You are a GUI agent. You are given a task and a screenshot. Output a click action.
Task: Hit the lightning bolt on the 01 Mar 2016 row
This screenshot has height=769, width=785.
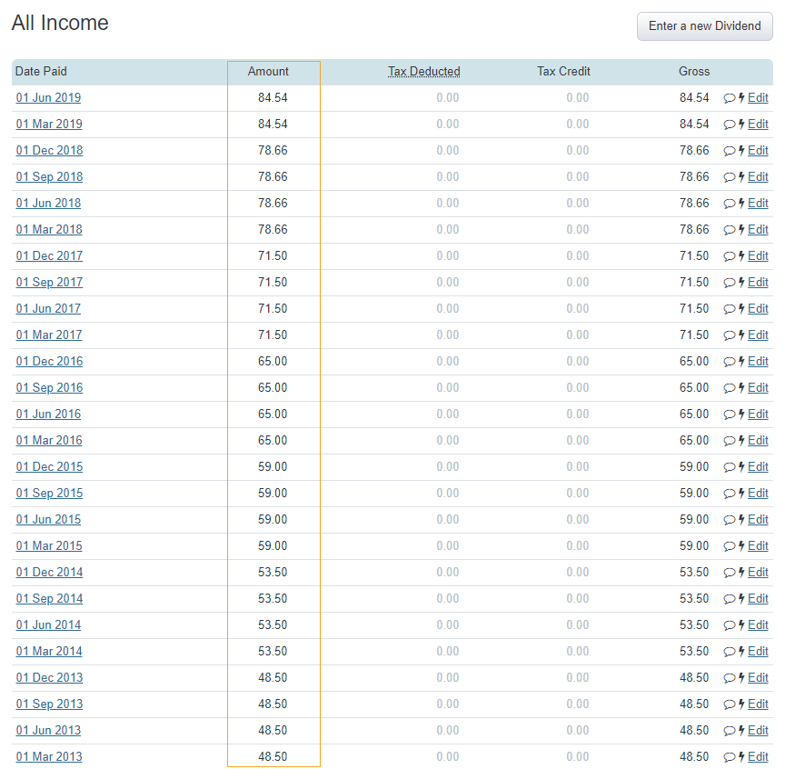(x=740, y=440)
